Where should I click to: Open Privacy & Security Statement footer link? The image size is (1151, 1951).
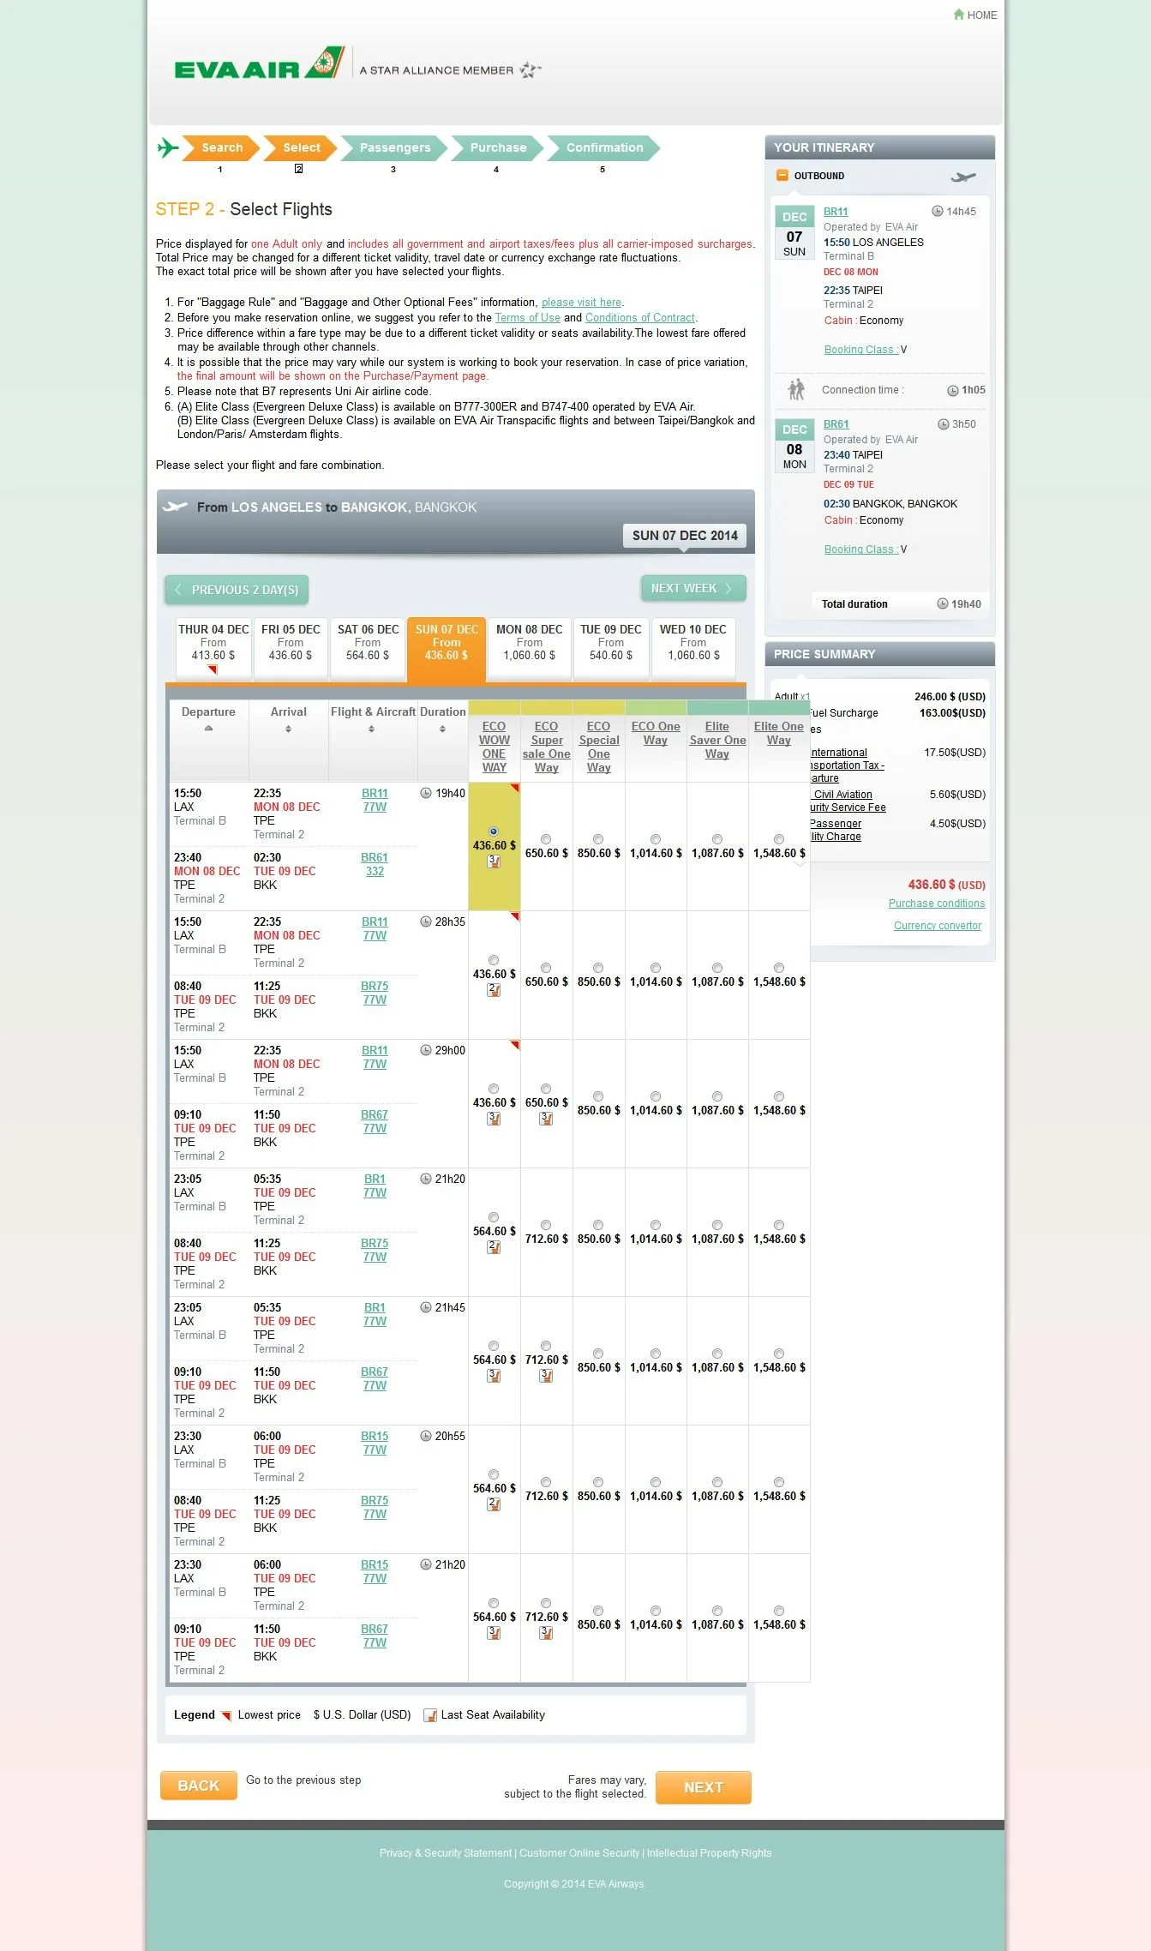tap(446, 1853)
